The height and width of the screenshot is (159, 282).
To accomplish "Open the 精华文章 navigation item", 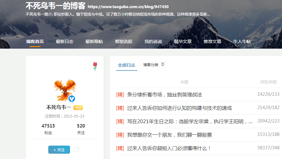I will click(183, 41).
